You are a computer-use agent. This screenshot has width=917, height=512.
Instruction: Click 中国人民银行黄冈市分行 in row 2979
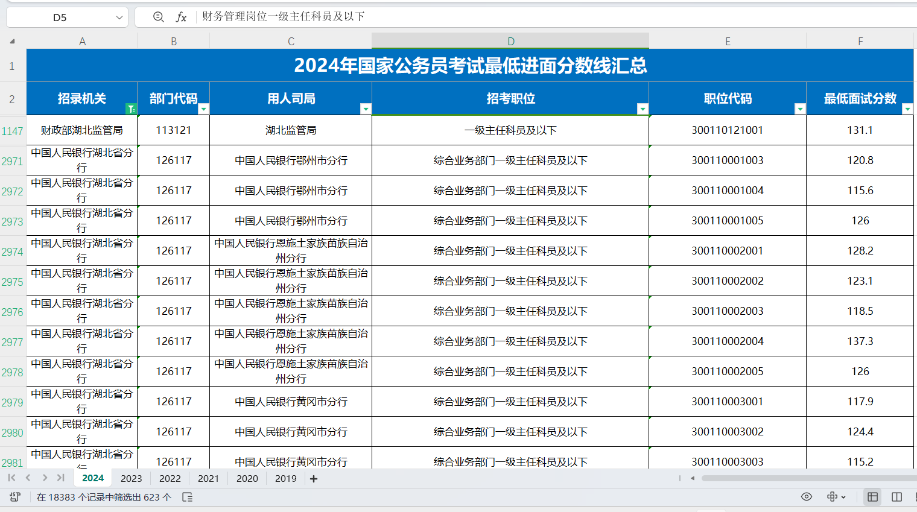tap(291, 402)
